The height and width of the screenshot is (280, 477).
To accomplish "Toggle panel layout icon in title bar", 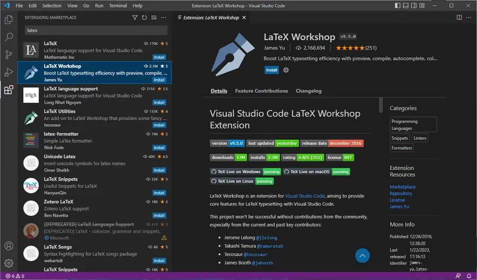I will pos(406,5).
